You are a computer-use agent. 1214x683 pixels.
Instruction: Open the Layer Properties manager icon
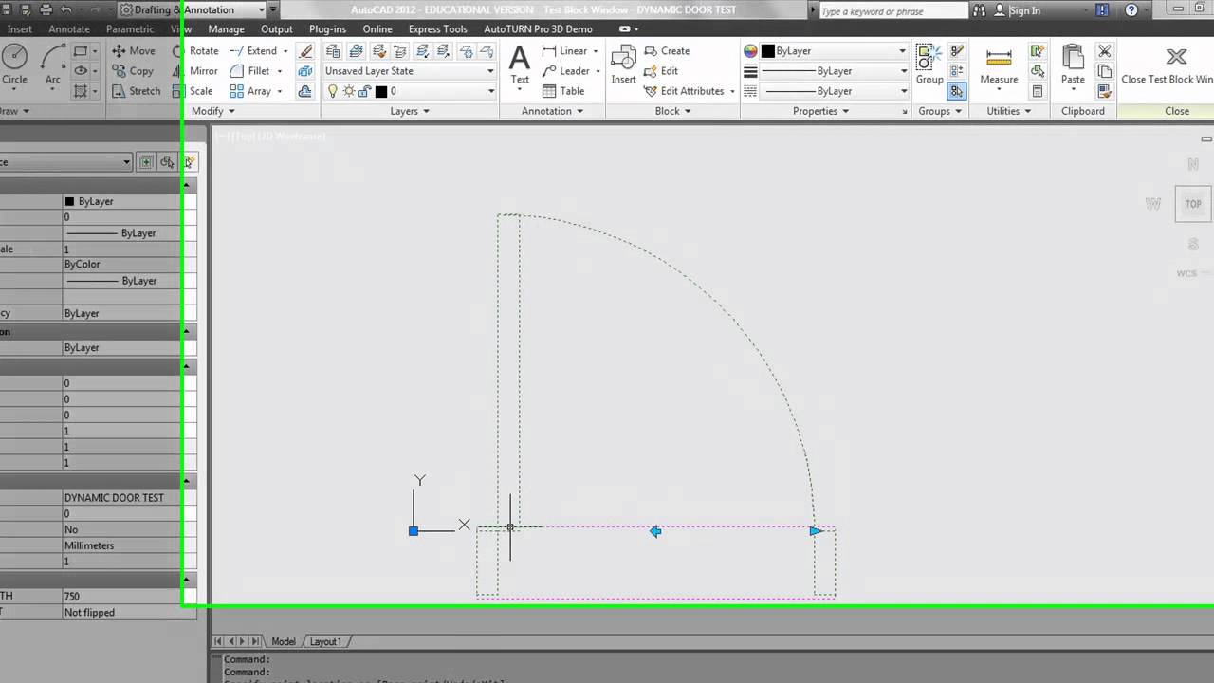[333, 51]
